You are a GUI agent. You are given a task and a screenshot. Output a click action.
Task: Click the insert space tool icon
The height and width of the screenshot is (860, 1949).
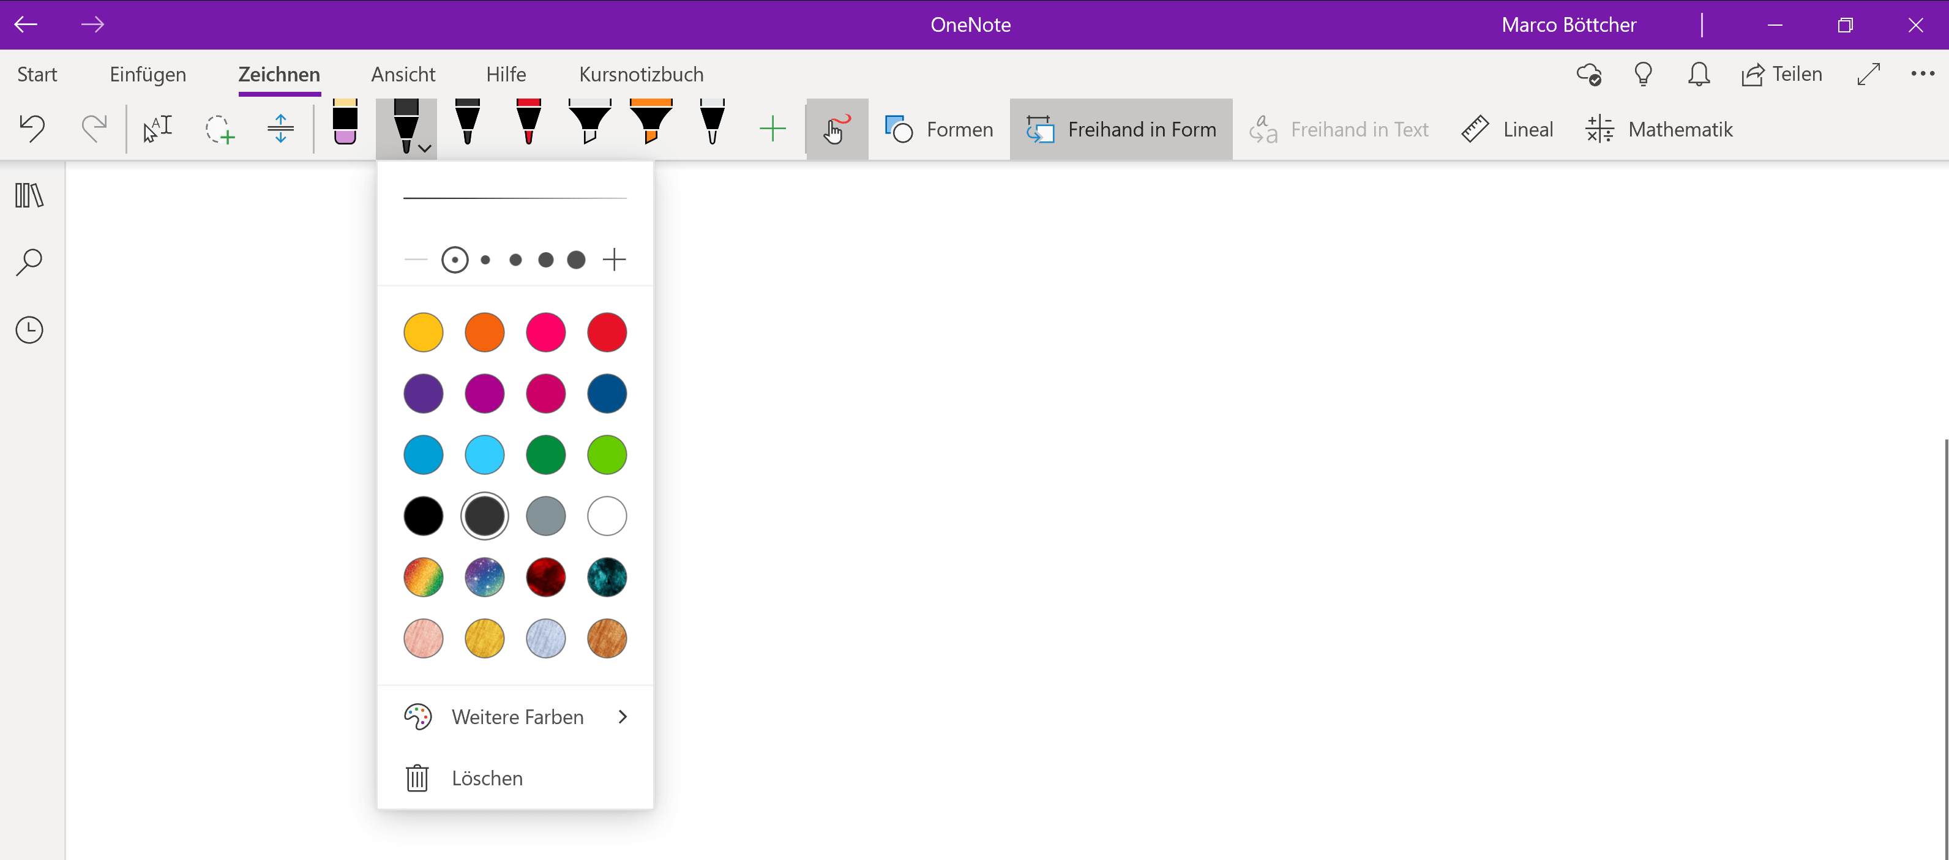tap(281, 129)
